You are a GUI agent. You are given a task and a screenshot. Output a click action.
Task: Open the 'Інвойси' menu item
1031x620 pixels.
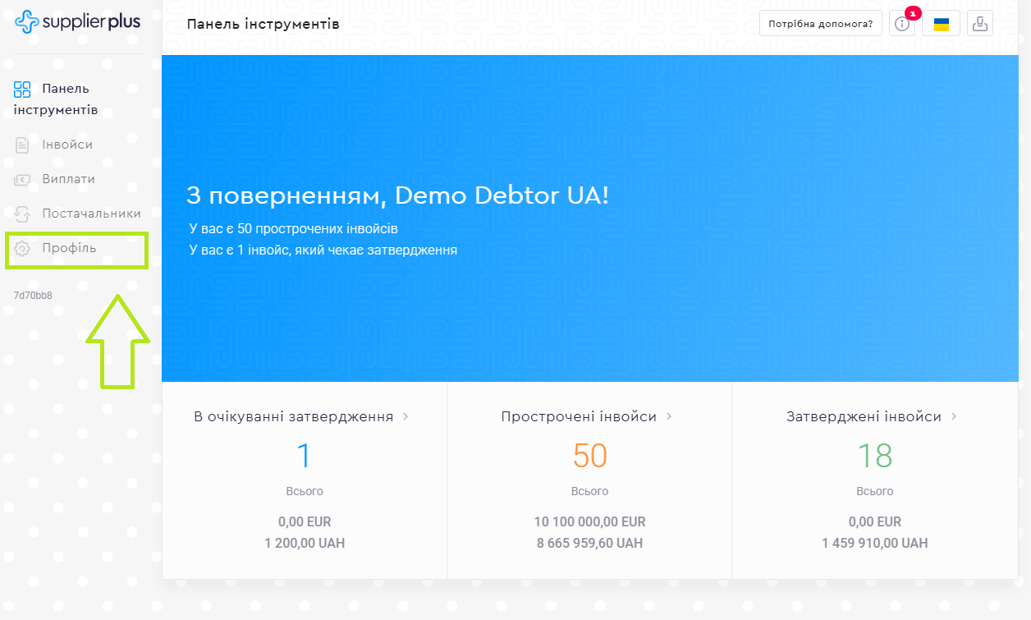tap(67, 145)
